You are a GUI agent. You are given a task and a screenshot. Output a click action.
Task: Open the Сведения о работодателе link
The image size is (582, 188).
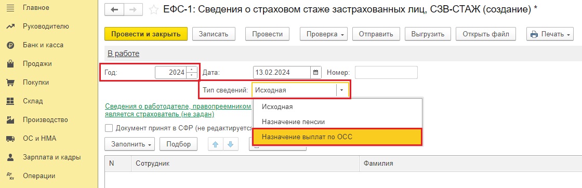(178, 110)
